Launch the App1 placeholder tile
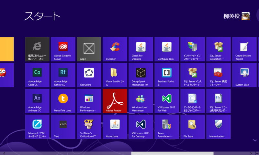The image size is (259, 155). [x=89, y=49]
